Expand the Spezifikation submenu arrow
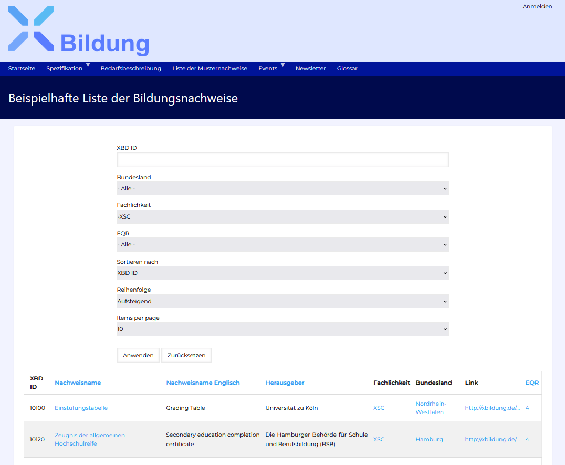Image resolution: width=565 pixels, height=465 pixels. pyautogui.click(x=88, y=64)
